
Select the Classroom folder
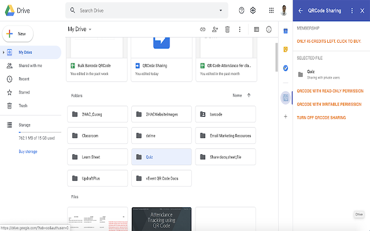(x=98, y=136)
